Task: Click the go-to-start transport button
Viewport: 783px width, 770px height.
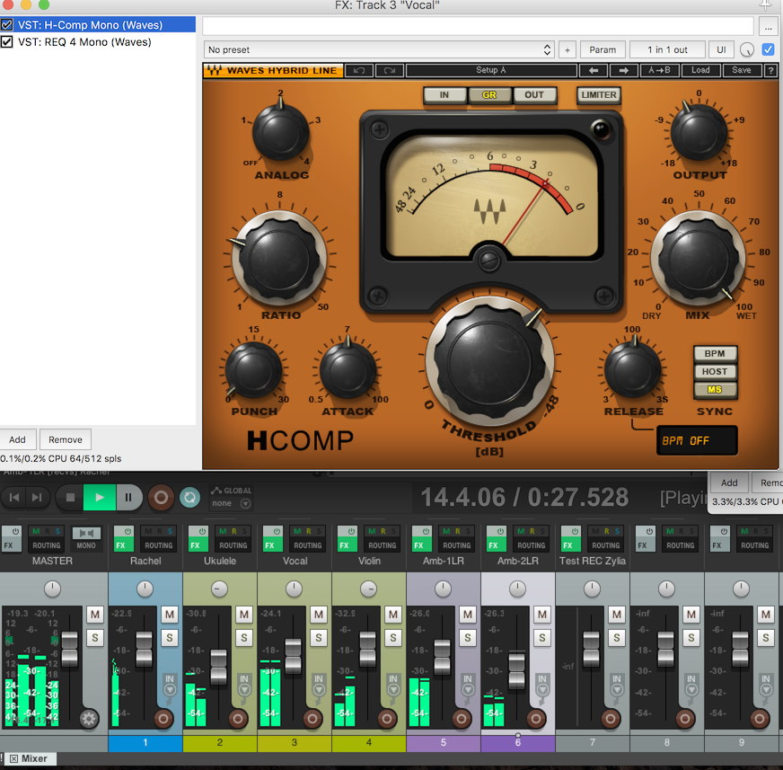Action: (x=14, y=497)
